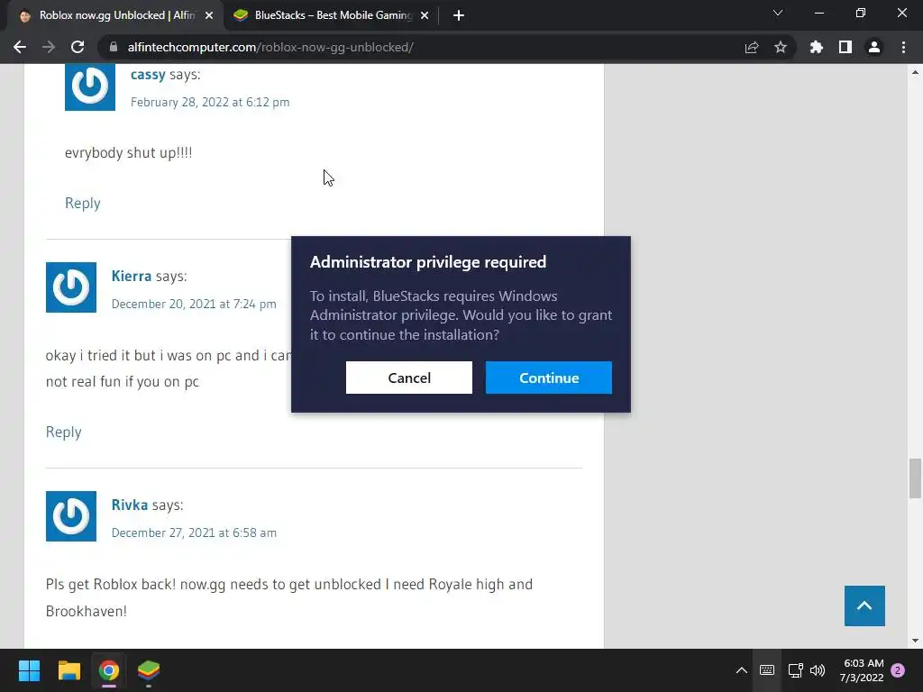Open the network tray icon
The height and width of the screenshot is (692, 923).
[796, 670]
